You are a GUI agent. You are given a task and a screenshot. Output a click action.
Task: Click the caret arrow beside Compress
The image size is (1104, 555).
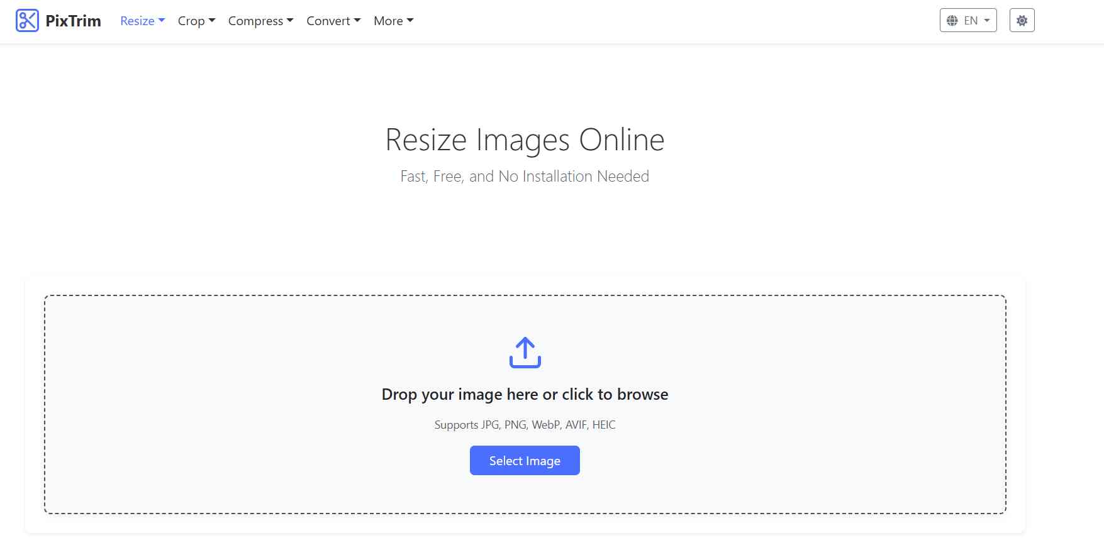[x=290, y=21]
